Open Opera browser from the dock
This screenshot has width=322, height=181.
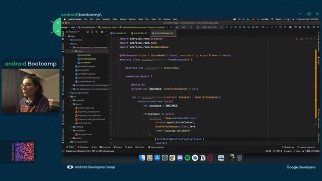tap(210, 158)
